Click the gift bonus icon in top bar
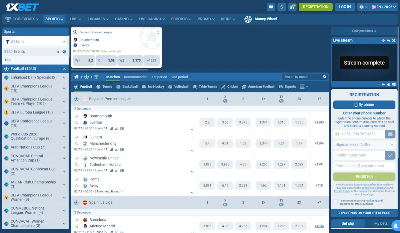The width and height of the screenshot is (400, 233). (x=292, y=7)
